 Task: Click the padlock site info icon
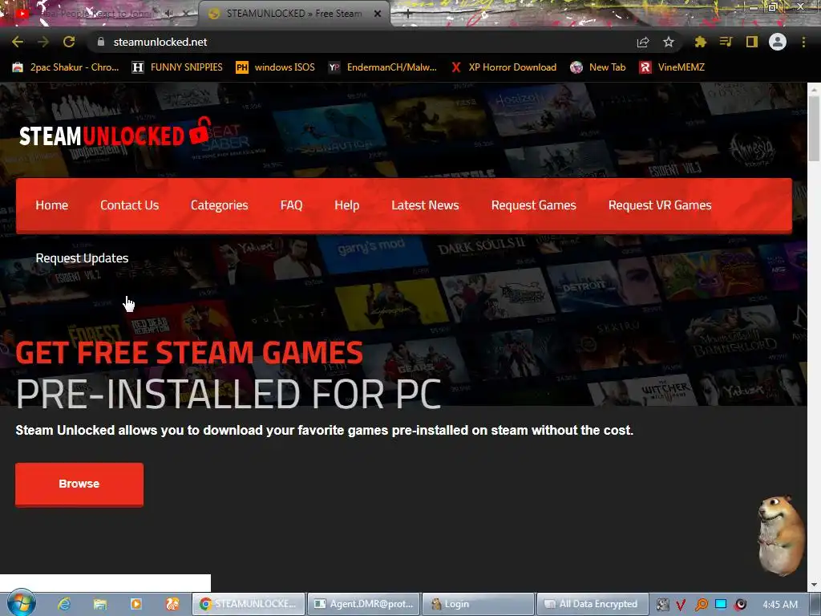click(101, 42)
